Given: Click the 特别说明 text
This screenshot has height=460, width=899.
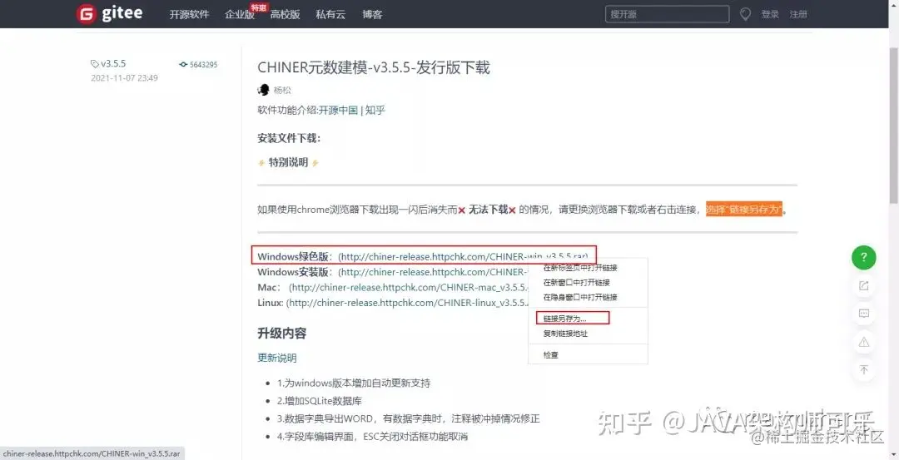Looking at the screenshot, I should 288,163.
